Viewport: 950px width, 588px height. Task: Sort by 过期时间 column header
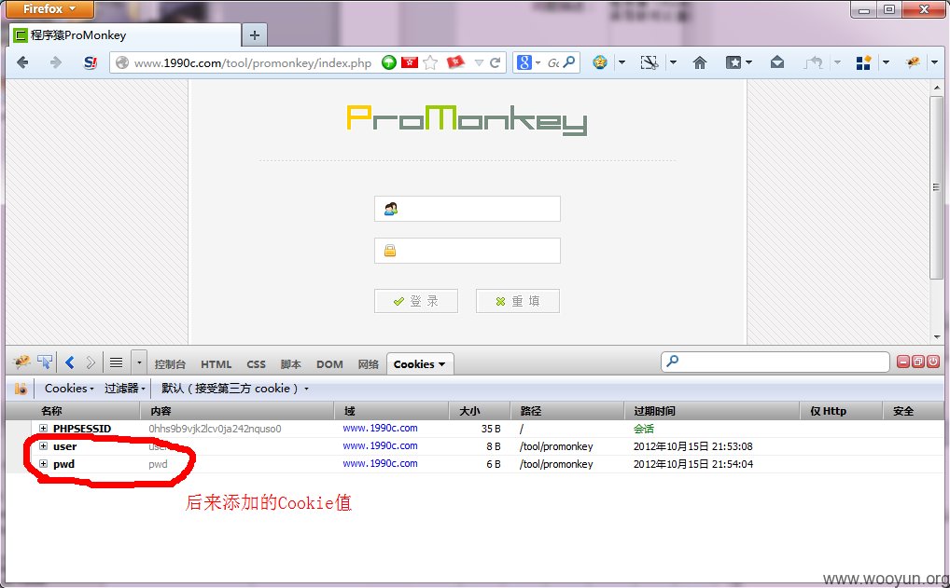coord(713,411)
